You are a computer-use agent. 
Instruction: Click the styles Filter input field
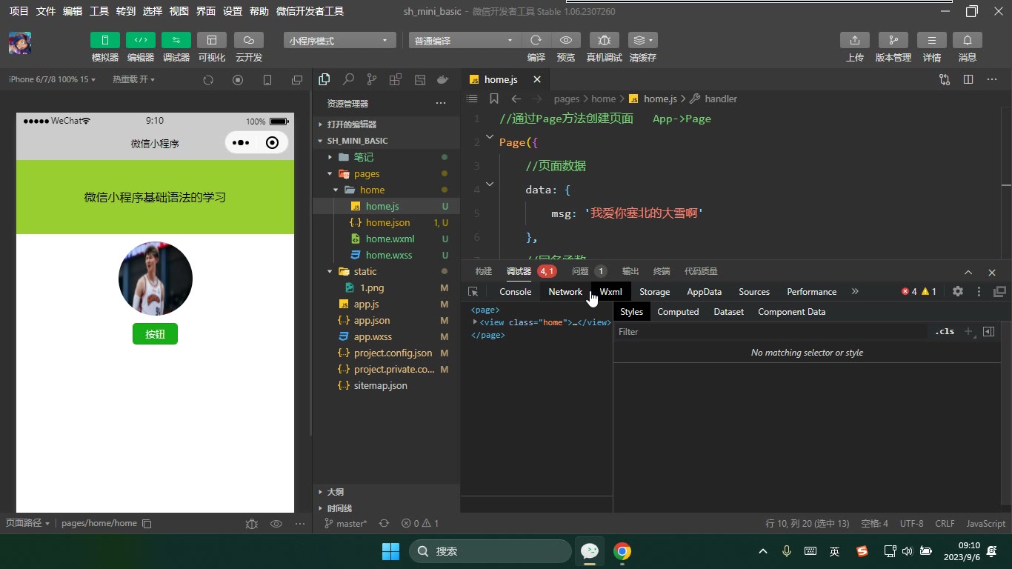pos(771,332)
